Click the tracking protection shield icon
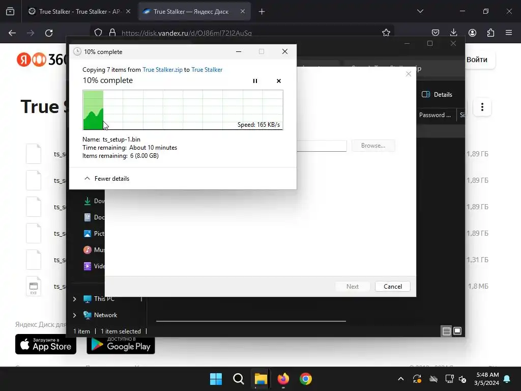Viewport: 521px width, 391px height. tap(98, 33)
